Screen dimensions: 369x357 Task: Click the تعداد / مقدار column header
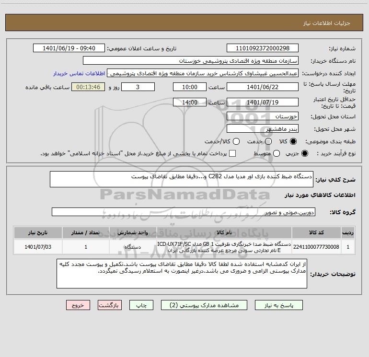coord(86,232)
